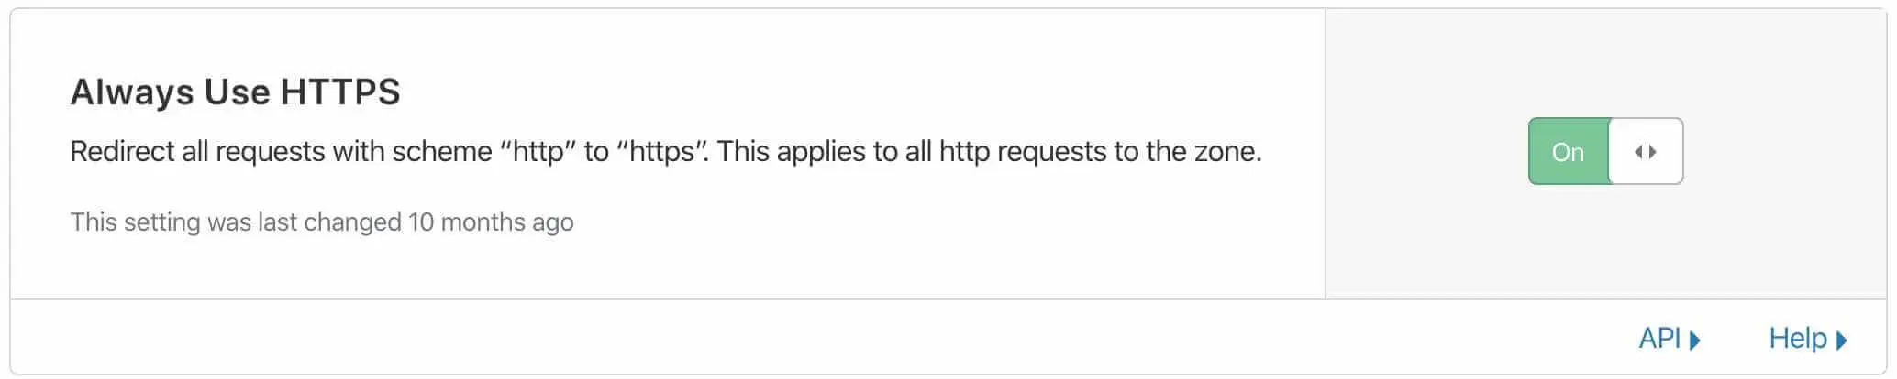
Task: Toggle the Always Use HTTPS switch
Action: pyautogui.click(x=1604, y=151)
